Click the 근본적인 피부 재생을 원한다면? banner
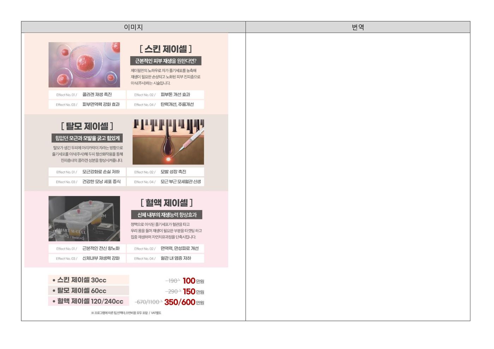The height and width of the screenshot is (349, 494). 166,61
